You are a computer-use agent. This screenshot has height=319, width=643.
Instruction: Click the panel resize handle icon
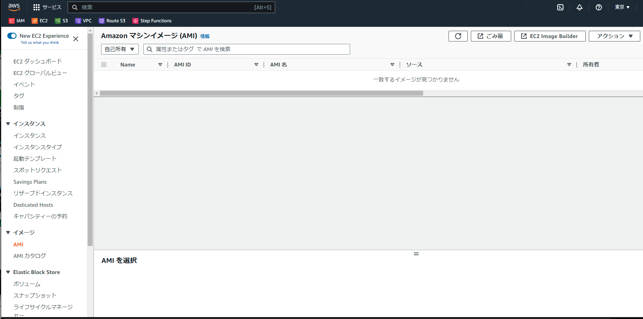[x=416, y=254]
